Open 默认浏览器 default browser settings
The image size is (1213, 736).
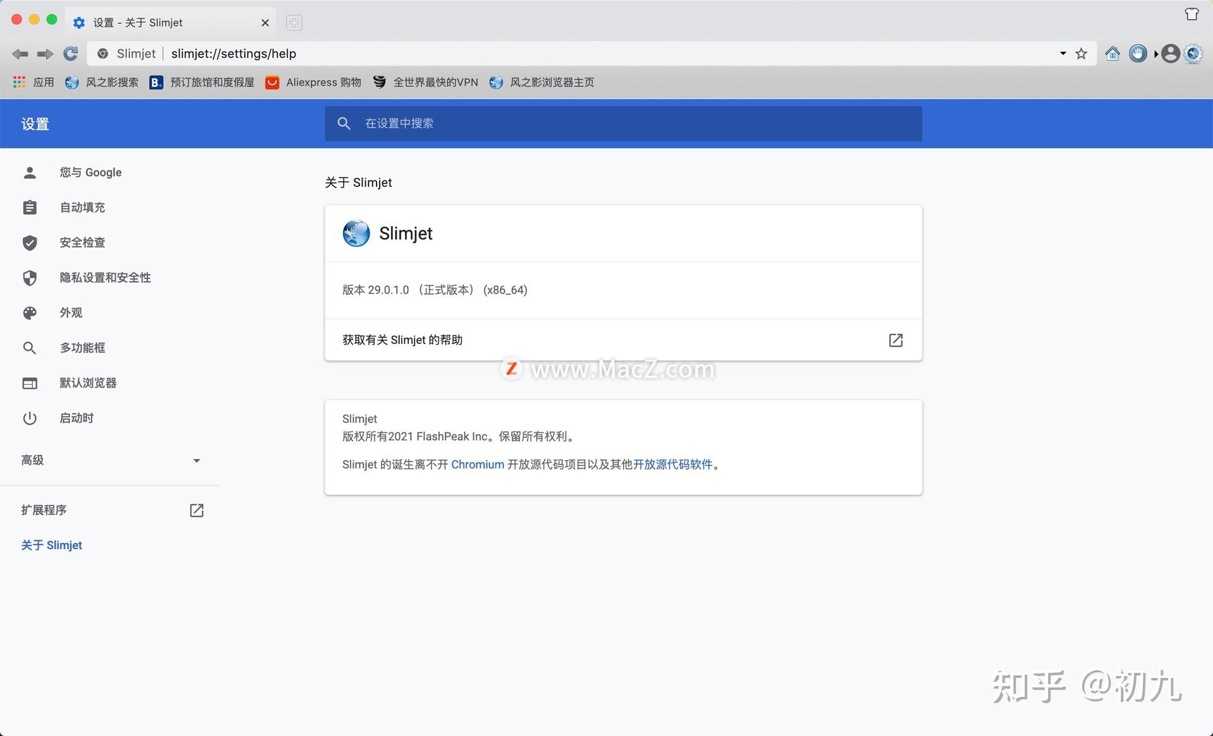click(88, 383)
